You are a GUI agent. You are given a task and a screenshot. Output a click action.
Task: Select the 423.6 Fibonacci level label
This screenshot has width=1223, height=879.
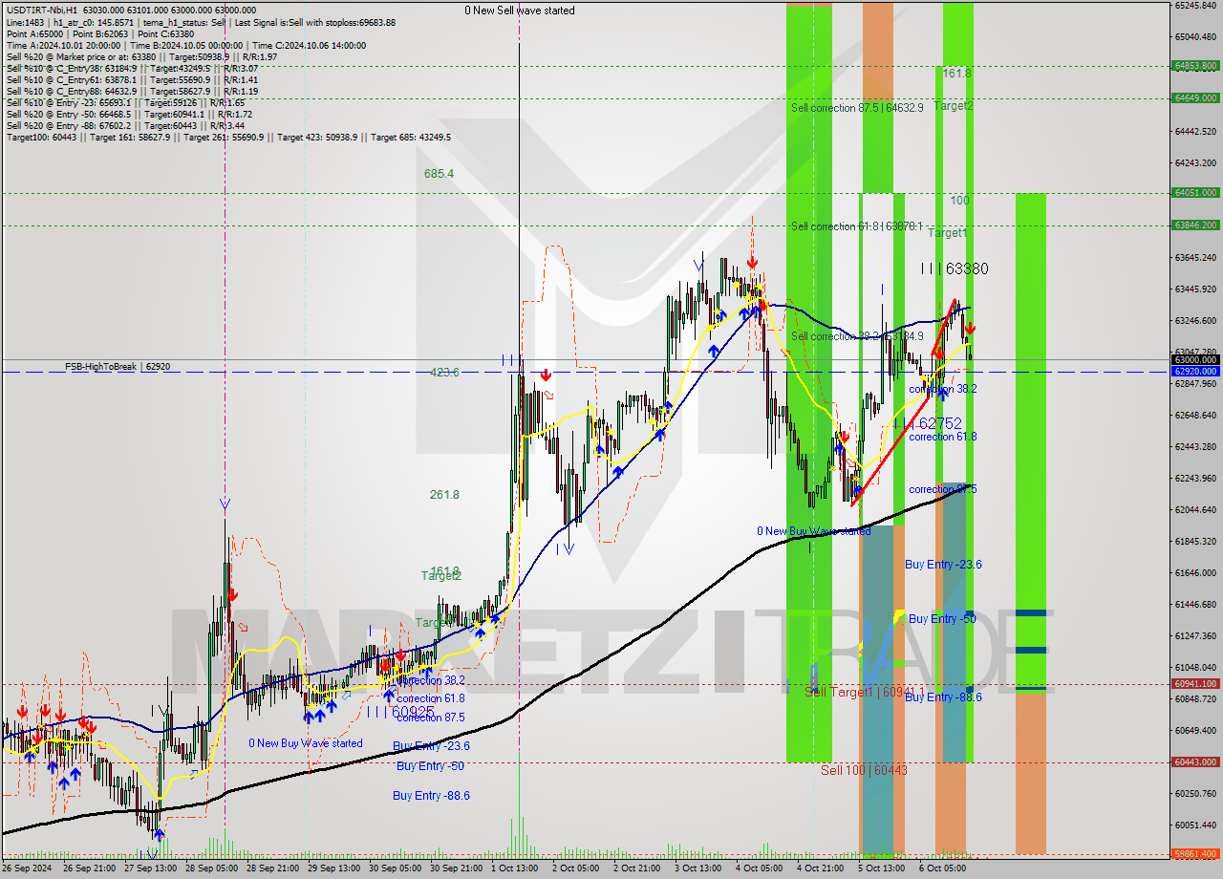coord(444,373)
